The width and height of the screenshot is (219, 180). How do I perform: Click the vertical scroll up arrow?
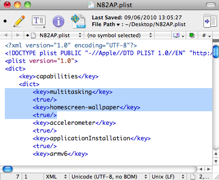point(216,153)
